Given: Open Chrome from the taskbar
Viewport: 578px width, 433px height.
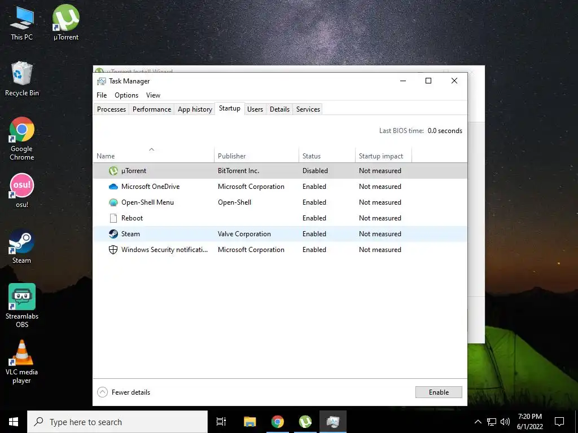Looking at the screenshot, I should click(x=278, y=422).
